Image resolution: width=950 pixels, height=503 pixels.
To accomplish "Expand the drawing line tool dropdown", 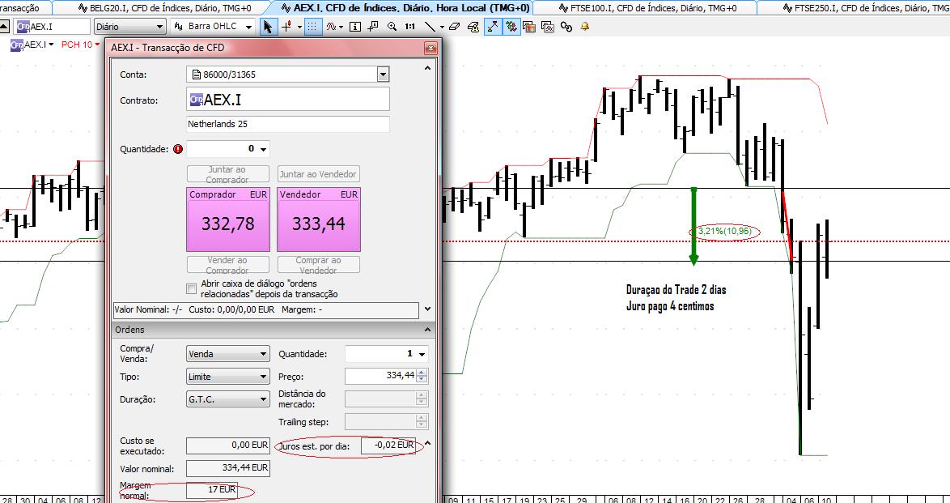I will (x=443, y=28).
